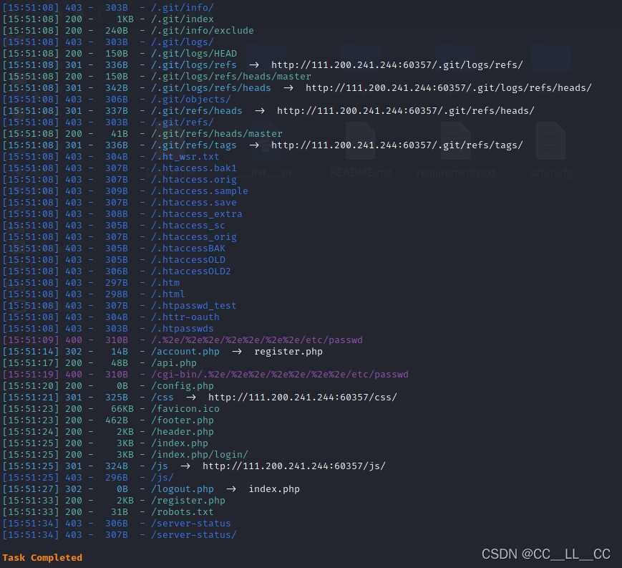Click the /.html path
This screenshot has height=568, width=622.
168,294
